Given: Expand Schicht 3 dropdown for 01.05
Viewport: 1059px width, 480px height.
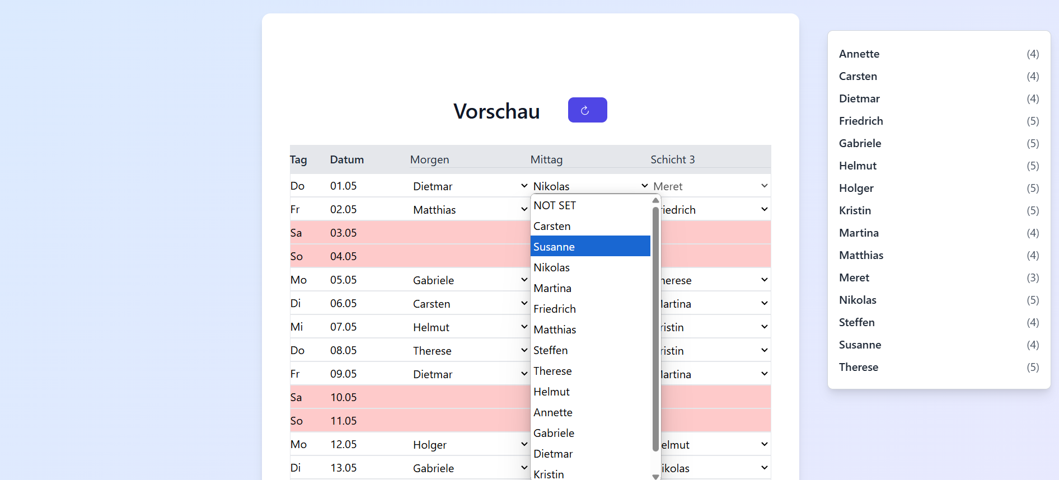Looking at the screenshot, I should tap(710, 186).
